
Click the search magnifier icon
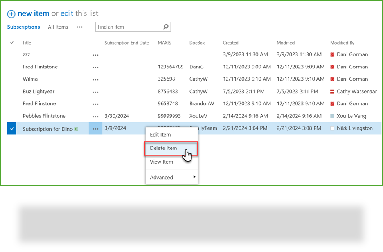(x=165, y=27)
